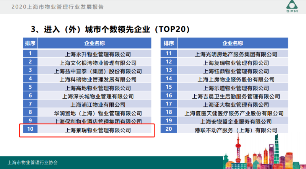
Task: Click the footer text 上海市物业管理行业协会
Action: pos(33,162)
